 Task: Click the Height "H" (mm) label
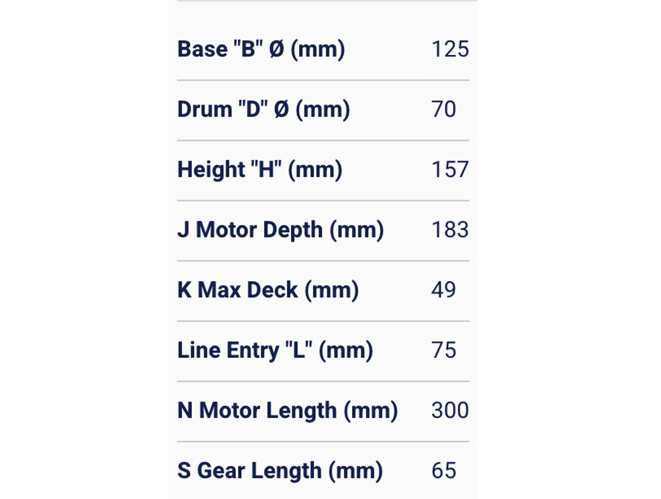point(260,170)
